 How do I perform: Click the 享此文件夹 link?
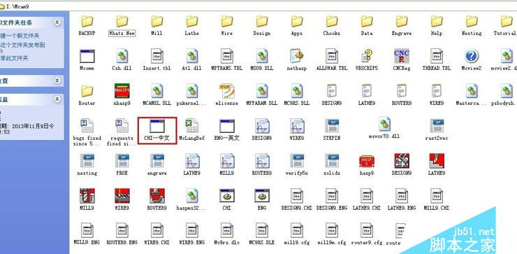coord(14,58)
